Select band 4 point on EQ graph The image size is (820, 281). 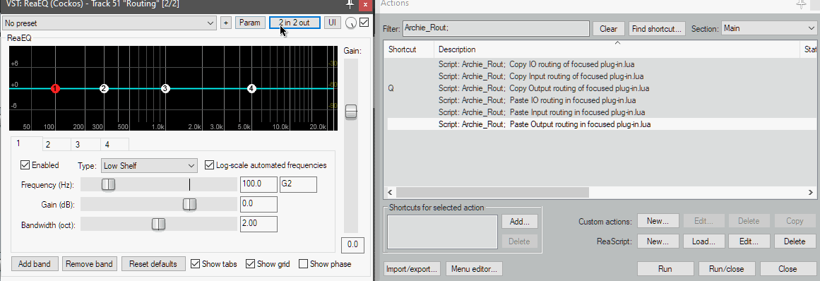click(x=251, y=89)
